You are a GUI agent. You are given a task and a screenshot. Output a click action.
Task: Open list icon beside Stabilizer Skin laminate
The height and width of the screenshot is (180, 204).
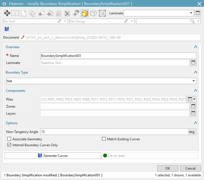(193, 63)
